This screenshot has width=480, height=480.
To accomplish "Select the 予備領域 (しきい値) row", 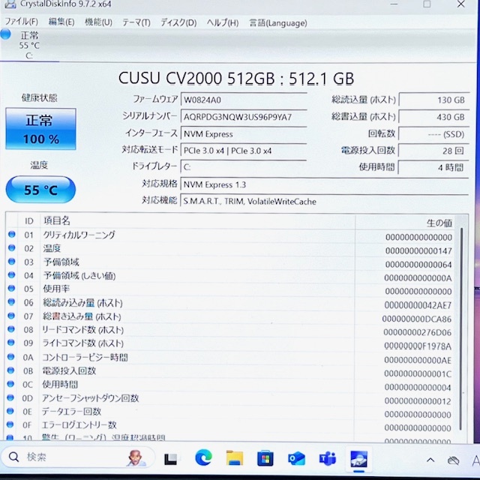I will click(230, 276).
